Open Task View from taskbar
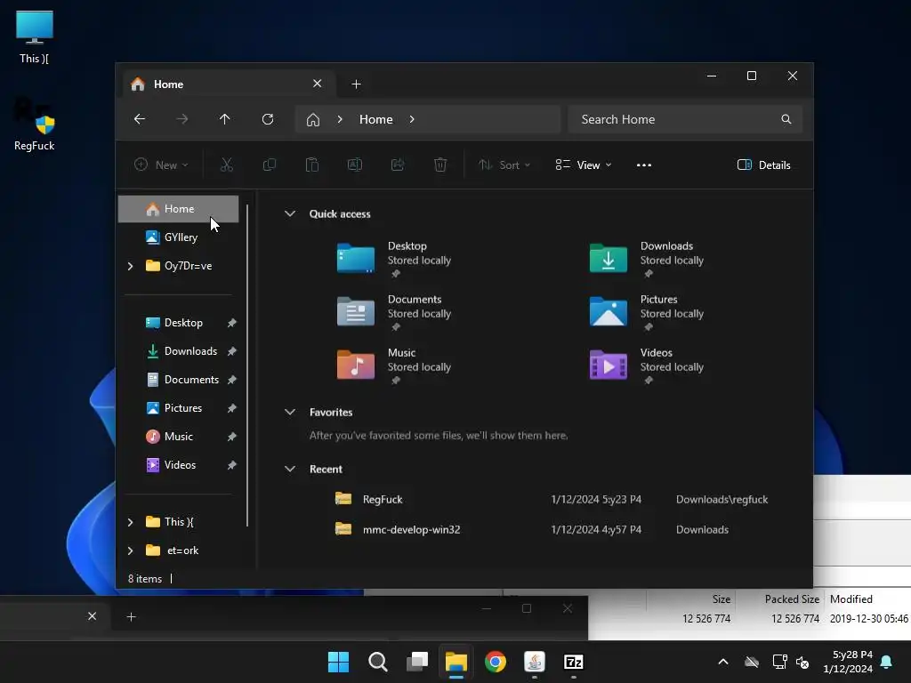 417,662
